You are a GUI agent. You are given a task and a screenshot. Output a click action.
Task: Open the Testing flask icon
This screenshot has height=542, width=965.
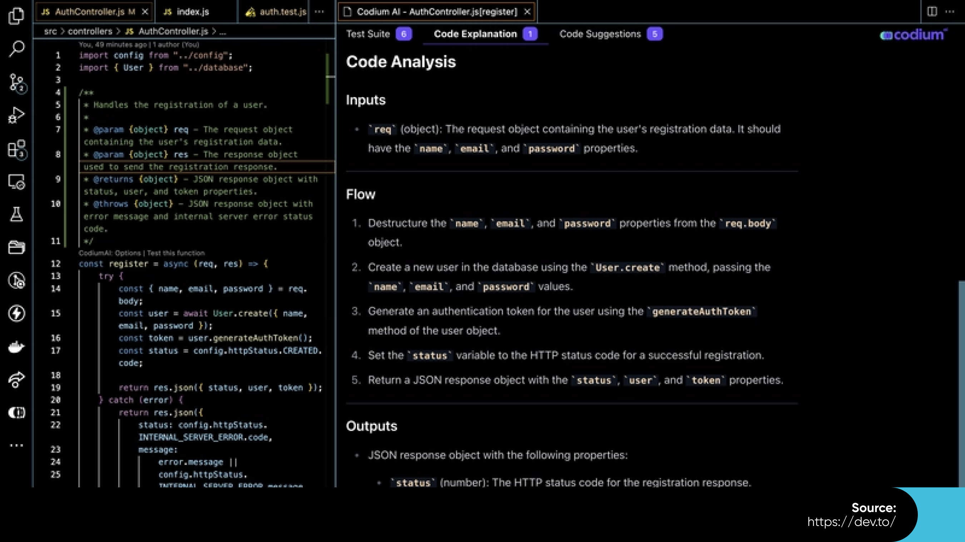click(16, 214)
